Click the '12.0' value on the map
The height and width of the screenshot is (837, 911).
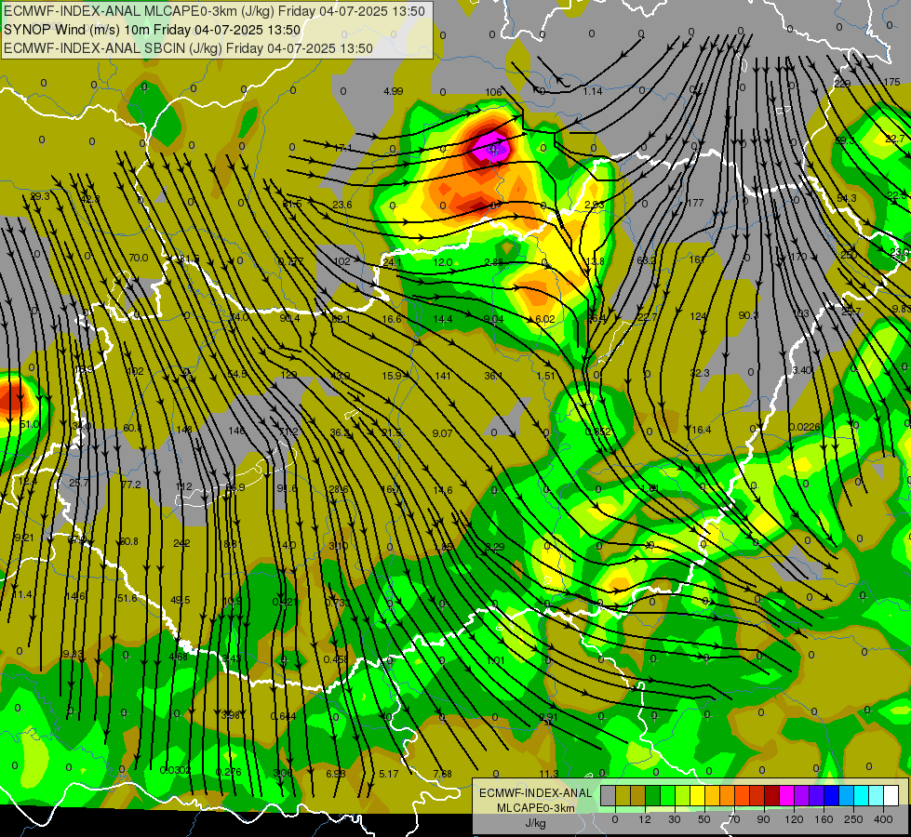(443, 262)
